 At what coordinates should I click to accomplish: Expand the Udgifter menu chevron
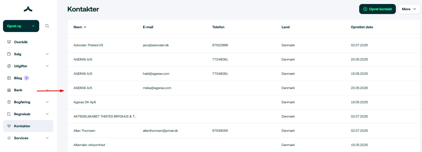tap(47, 66)
